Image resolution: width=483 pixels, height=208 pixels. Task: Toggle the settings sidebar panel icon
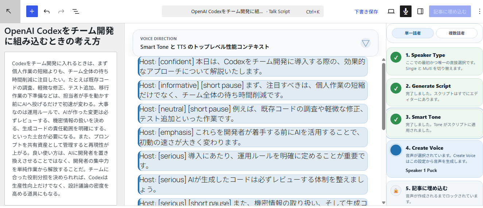pos(420,11)
